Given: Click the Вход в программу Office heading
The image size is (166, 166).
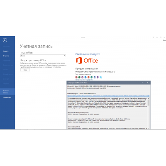Looking at the screenshot, I should pyautogui.click(x=33, y=60).
